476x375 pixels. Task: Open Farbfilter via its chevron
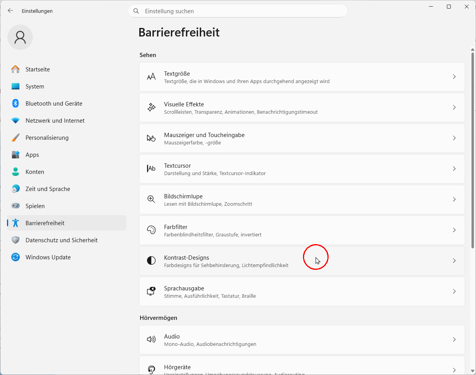[x=454, y=230]
